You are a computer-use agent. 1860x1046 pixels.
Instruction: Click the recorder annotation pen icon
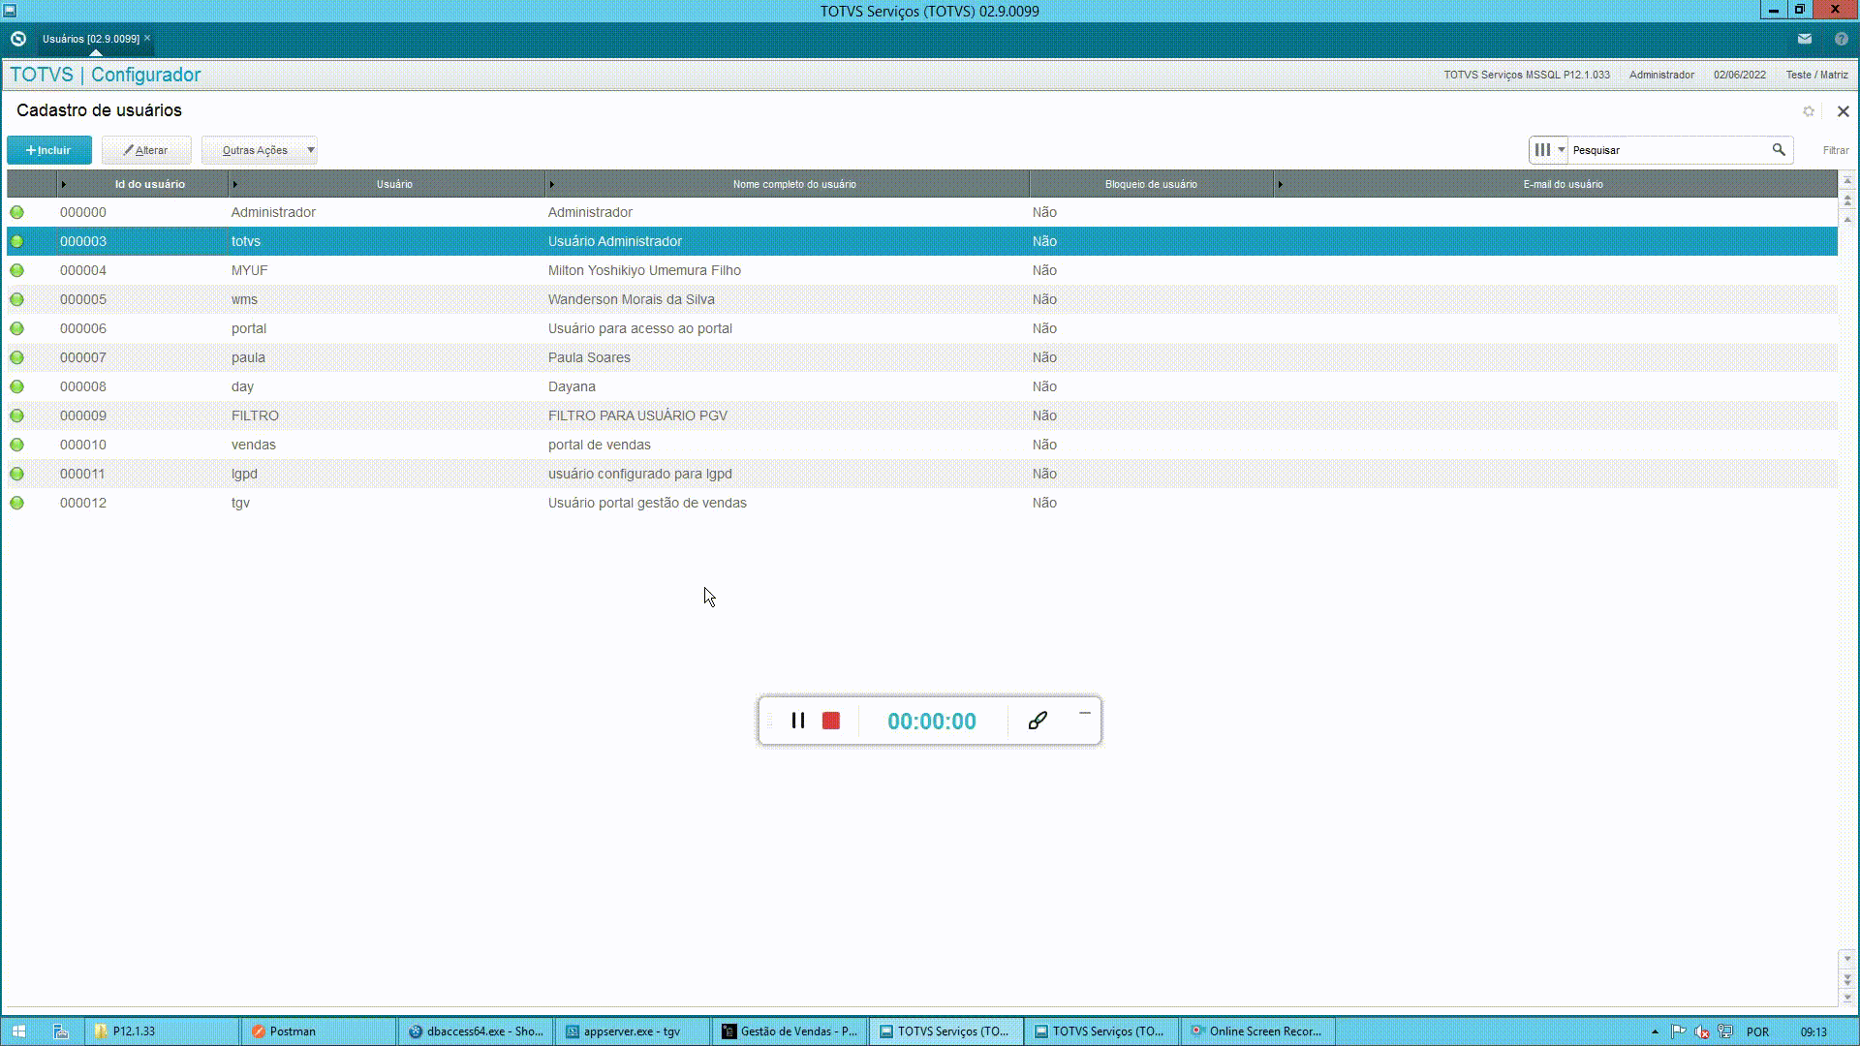(x=1038, y=721)
